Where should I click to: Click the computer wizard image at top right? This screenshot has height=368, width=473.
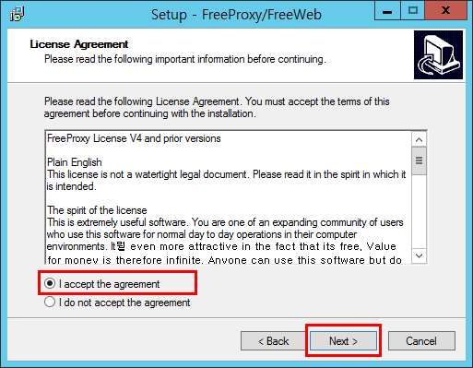click(438, 54)
